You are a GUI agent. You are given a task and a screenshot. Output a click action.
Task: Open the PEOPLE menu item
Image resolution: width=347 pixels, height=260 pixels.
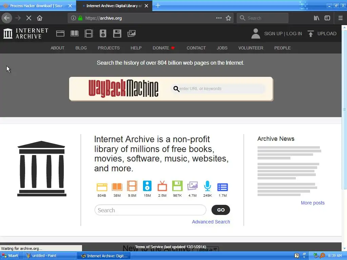pos(282,48)
